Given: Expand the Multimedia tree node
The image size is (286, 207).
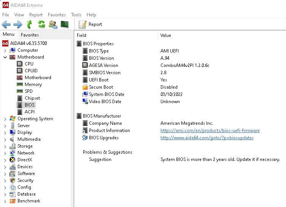Looking at the screenshot, I should (5, 140).
